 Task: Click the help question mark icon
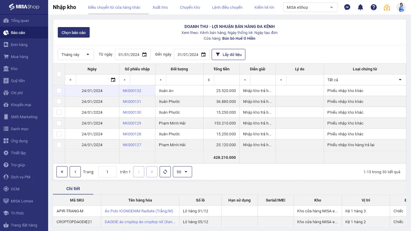(374, 7)
